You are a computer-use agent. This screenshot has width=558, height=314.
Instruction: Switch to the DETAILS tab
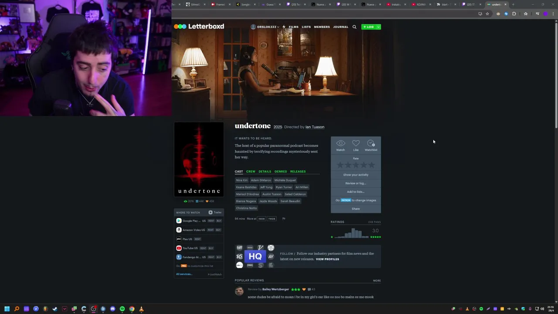[x=265, y=171]
